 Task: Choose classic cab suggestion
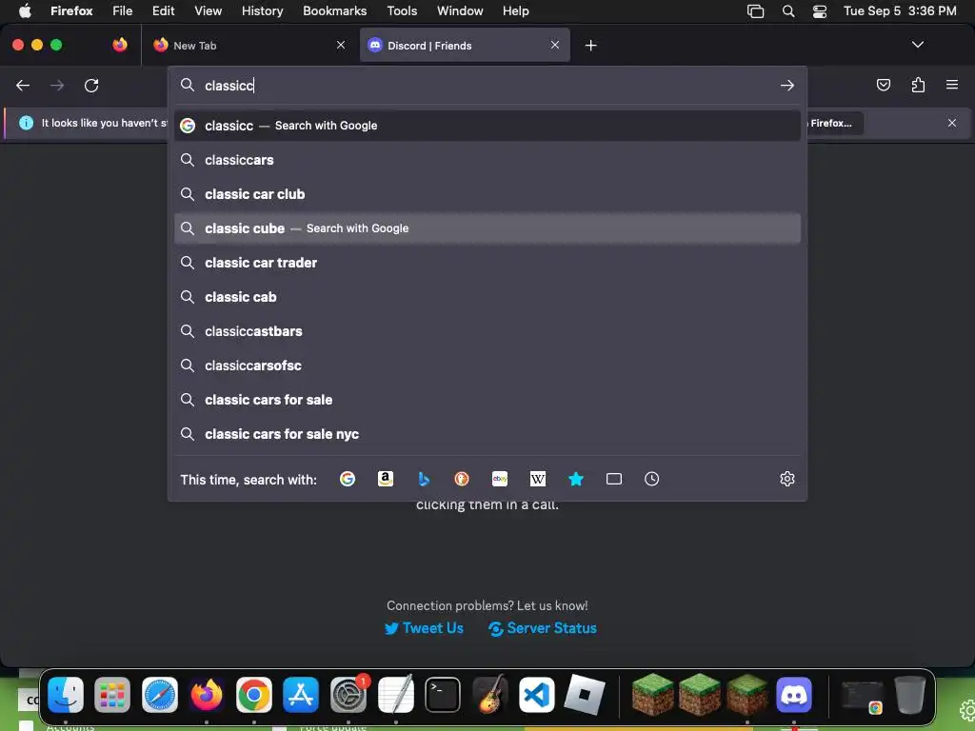(487, 297)
